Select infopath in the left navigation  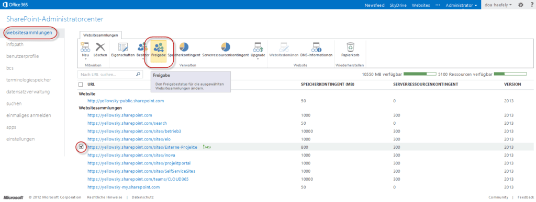15,44
